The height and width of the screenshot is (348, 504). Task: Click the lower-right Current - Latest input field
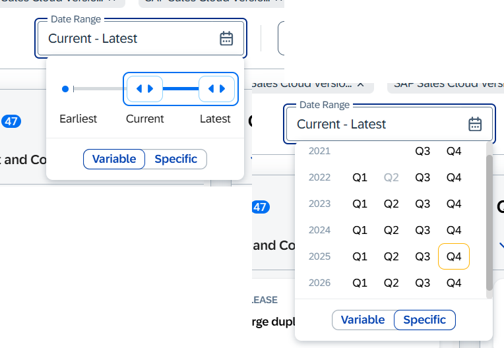(376, 124)
